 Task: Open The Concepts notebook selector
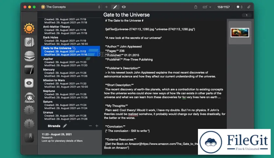71,7
